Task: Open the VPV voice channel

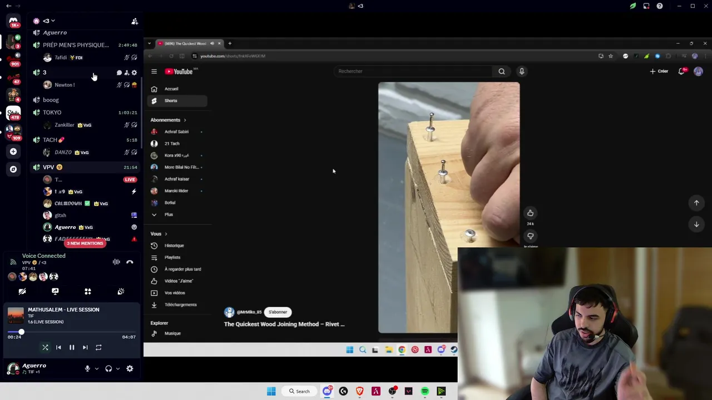Action: (x=85, y=167)
